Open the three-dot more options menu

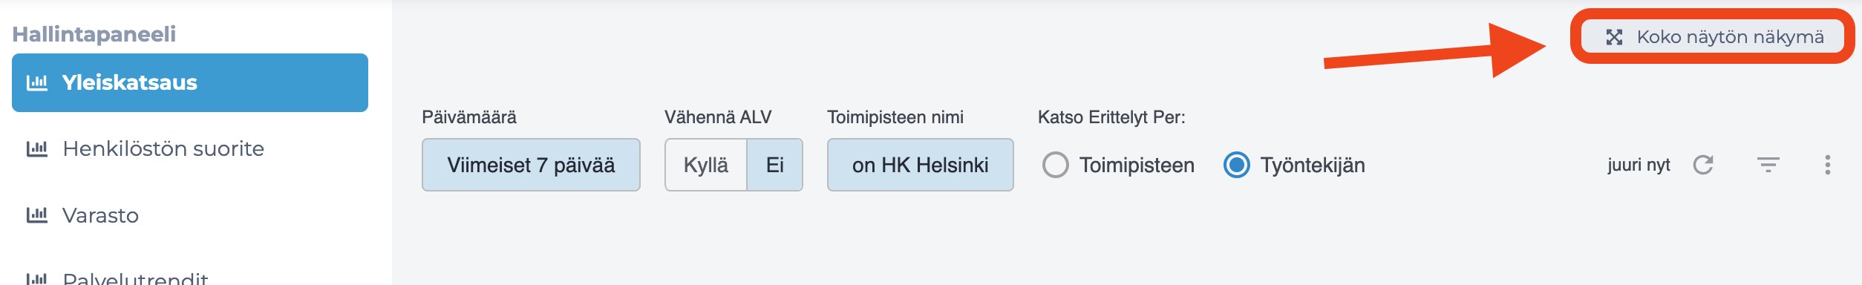pyautogui.click(x=1828, y=165)
